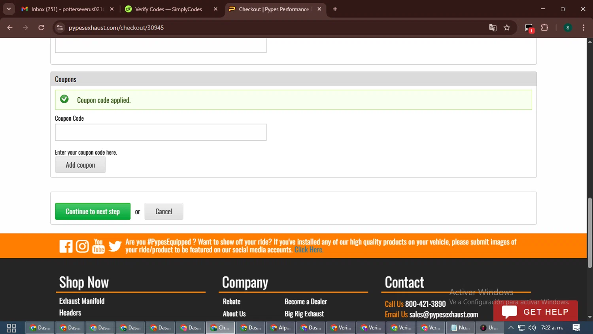Open the 'Nu...' Notepad taskbar item
Screen dimensions: 593x334
(x=461, y=328)
